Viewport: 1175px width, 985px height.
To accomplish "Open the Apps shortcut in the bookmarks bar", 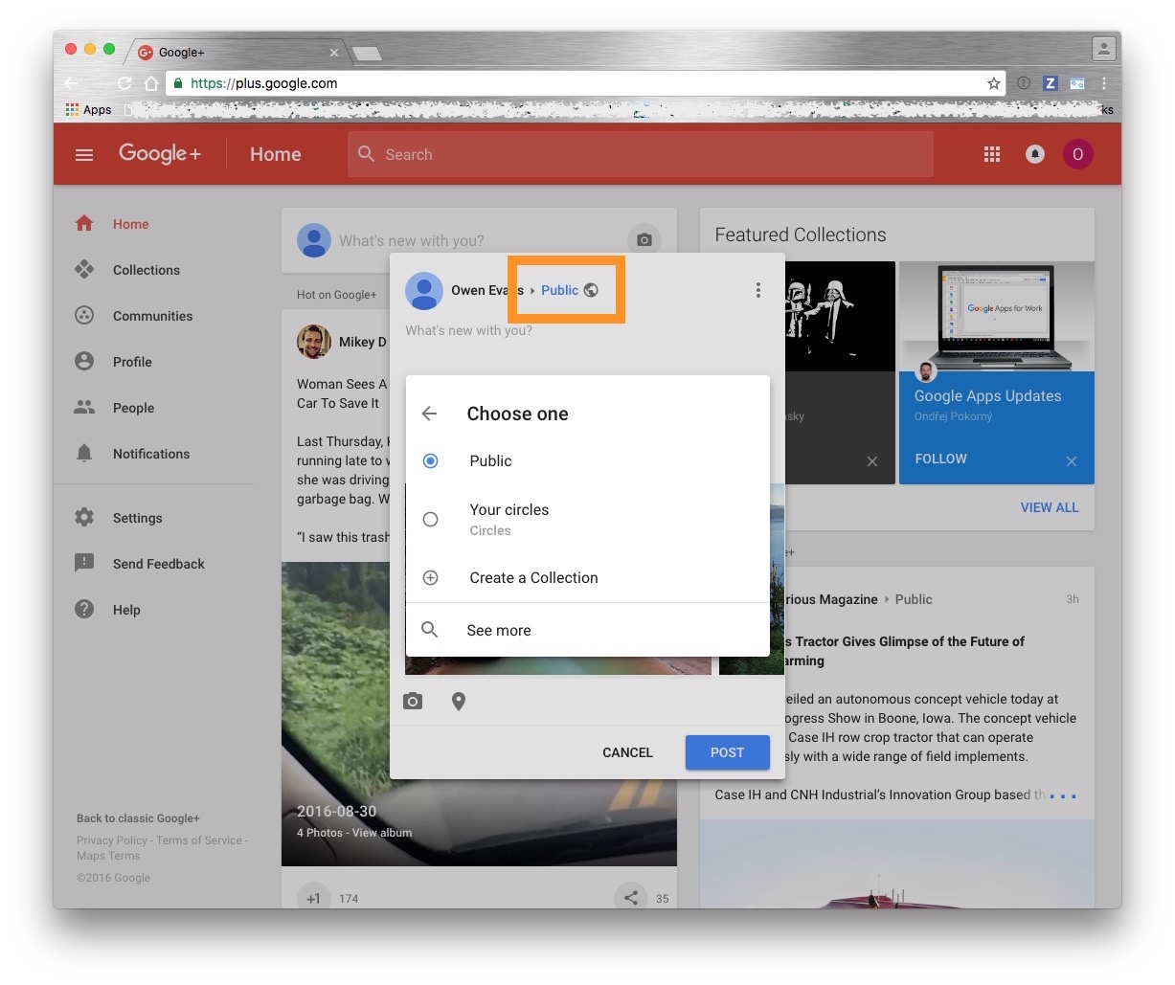I will pyautogui.click(x=88, y=110).
